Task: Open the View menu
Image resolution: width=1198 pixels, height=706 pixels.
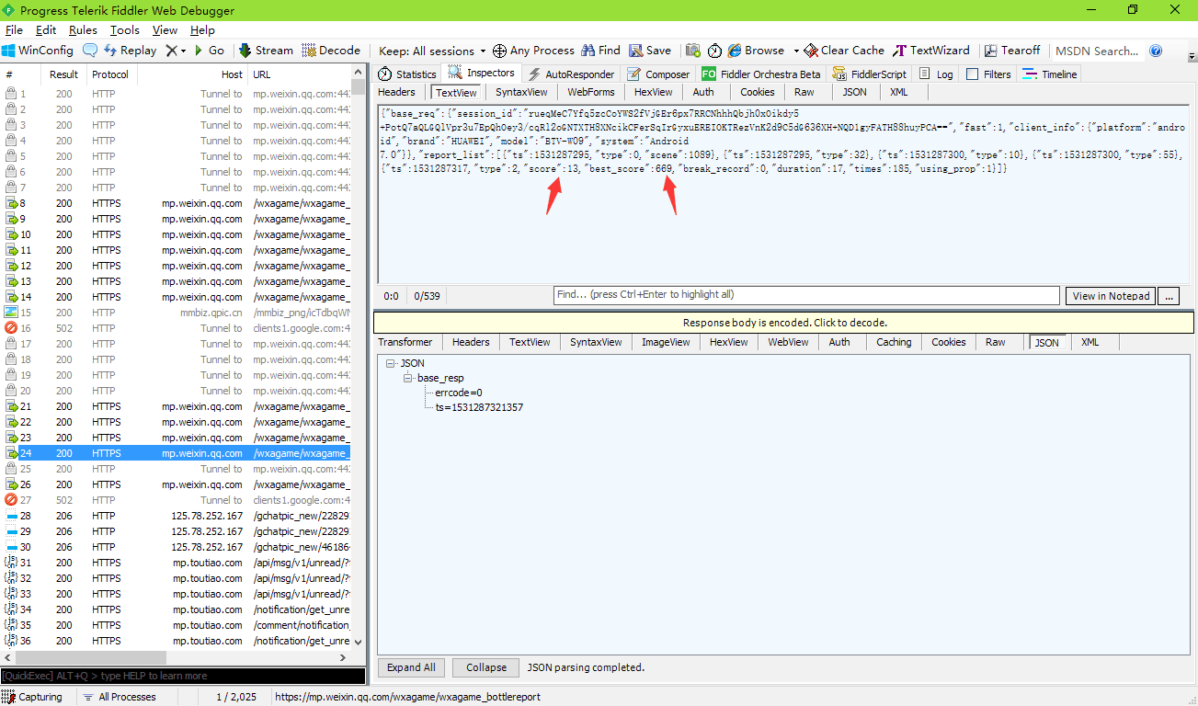Action: (x=165, y=30)
